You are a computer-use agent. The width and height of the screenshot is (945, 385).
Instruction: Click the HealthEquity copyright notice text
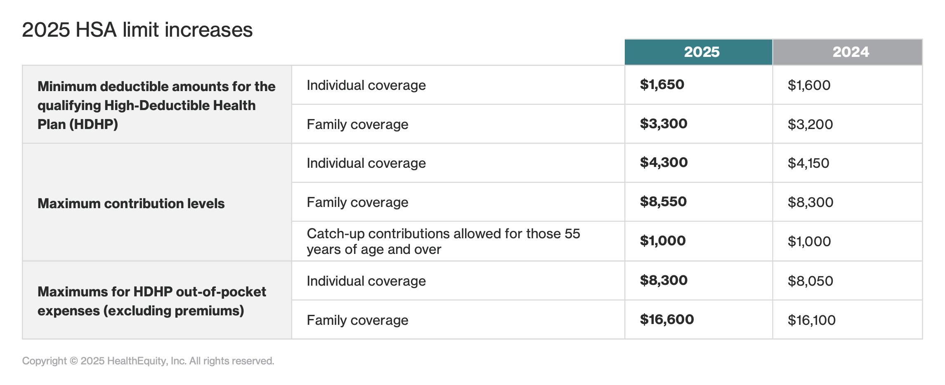point(148,361)
